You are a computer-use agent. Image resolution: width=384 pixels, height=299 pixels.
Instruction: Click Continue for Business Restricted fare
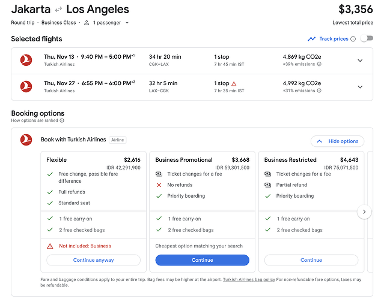(x=311, y=260)
